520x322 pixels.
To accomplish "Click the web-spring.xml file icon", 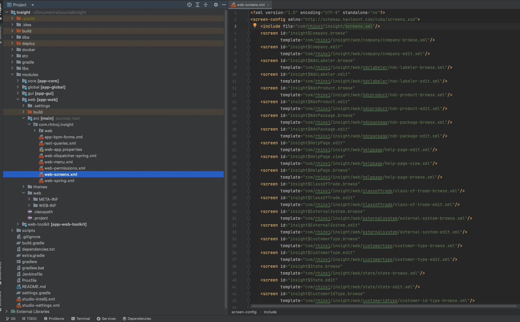I will 41,181.
